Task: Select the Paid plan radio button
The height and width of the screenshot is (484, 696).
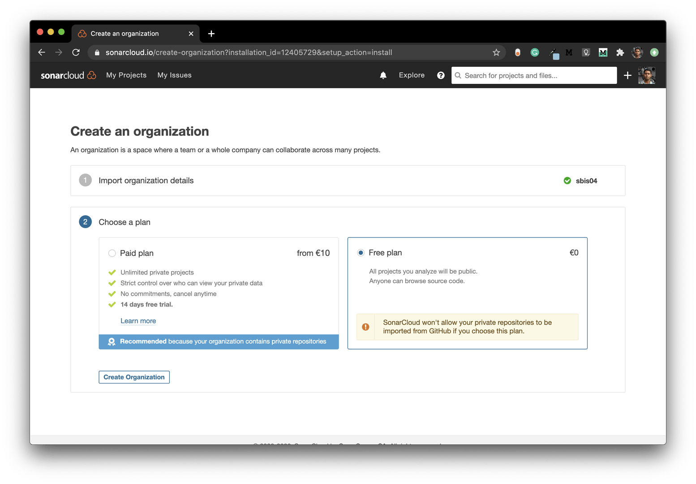Action: pyautogui.click(x=112, y=253)
